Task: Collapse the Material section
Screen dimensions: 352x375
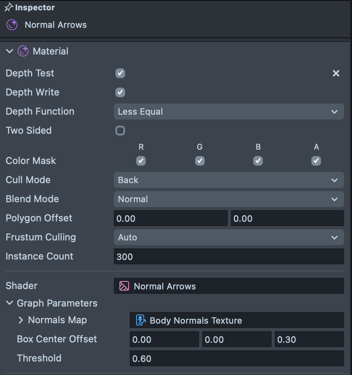Action: [10, 51]
